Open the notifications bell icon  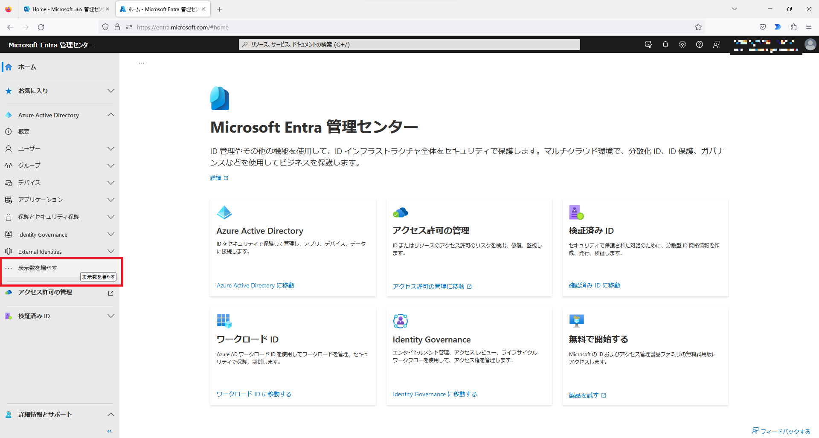665,44
